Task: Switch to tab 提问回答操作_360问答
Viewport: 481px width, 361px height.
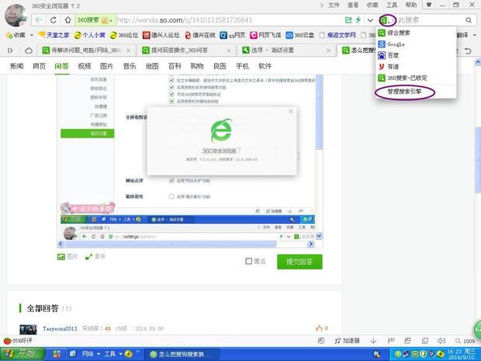Action: [186, 50]
